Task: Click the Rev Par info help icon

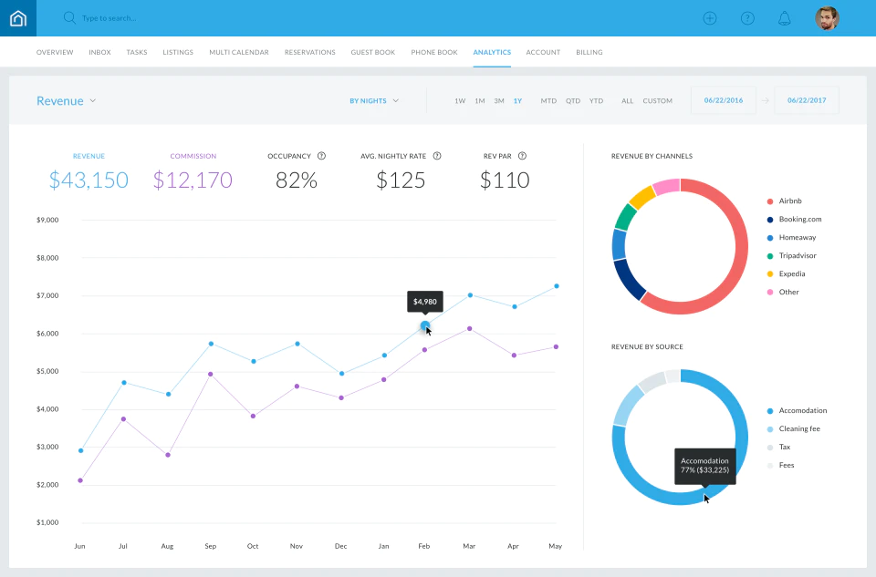Action: [x=522, y=156]
